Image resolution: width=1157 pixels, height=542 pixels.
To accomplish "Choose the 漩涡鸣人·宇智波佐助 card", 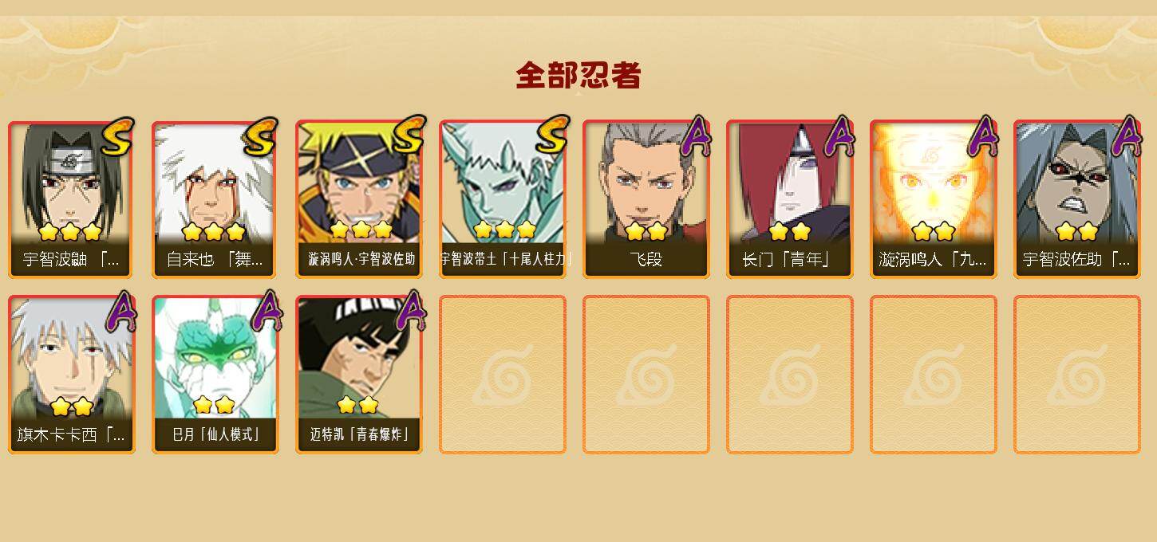I will coord(359,199).
